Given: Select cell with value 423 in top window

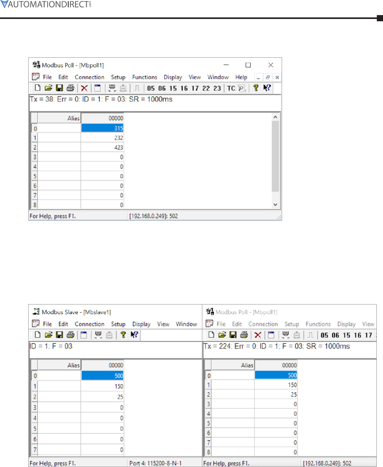Looking at the screenshot, I should click(x=102, y=147).
